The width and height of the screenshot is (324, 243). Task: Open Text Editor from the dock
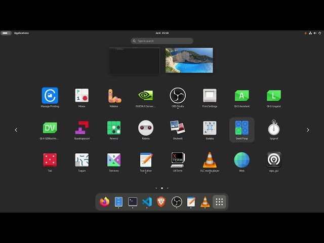[191, 201]
